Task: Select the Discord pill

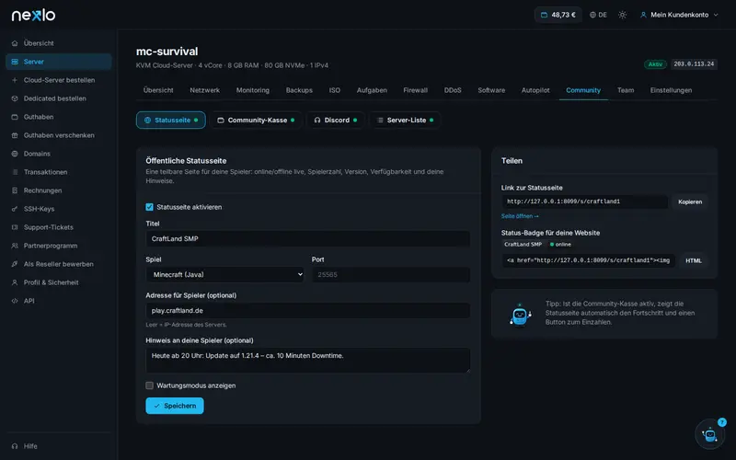Action: point(335,121)
